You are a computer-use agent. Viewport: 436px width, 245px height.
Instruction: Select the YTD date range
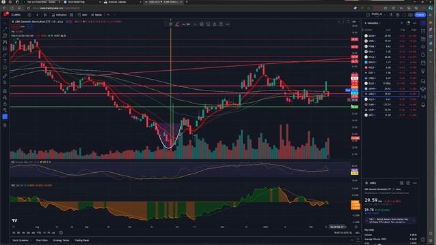pos(39,233)
